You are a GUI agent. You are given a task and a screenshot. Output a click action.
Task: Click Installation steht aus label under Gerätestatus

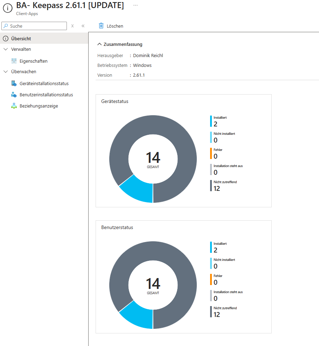click(228, 166)
